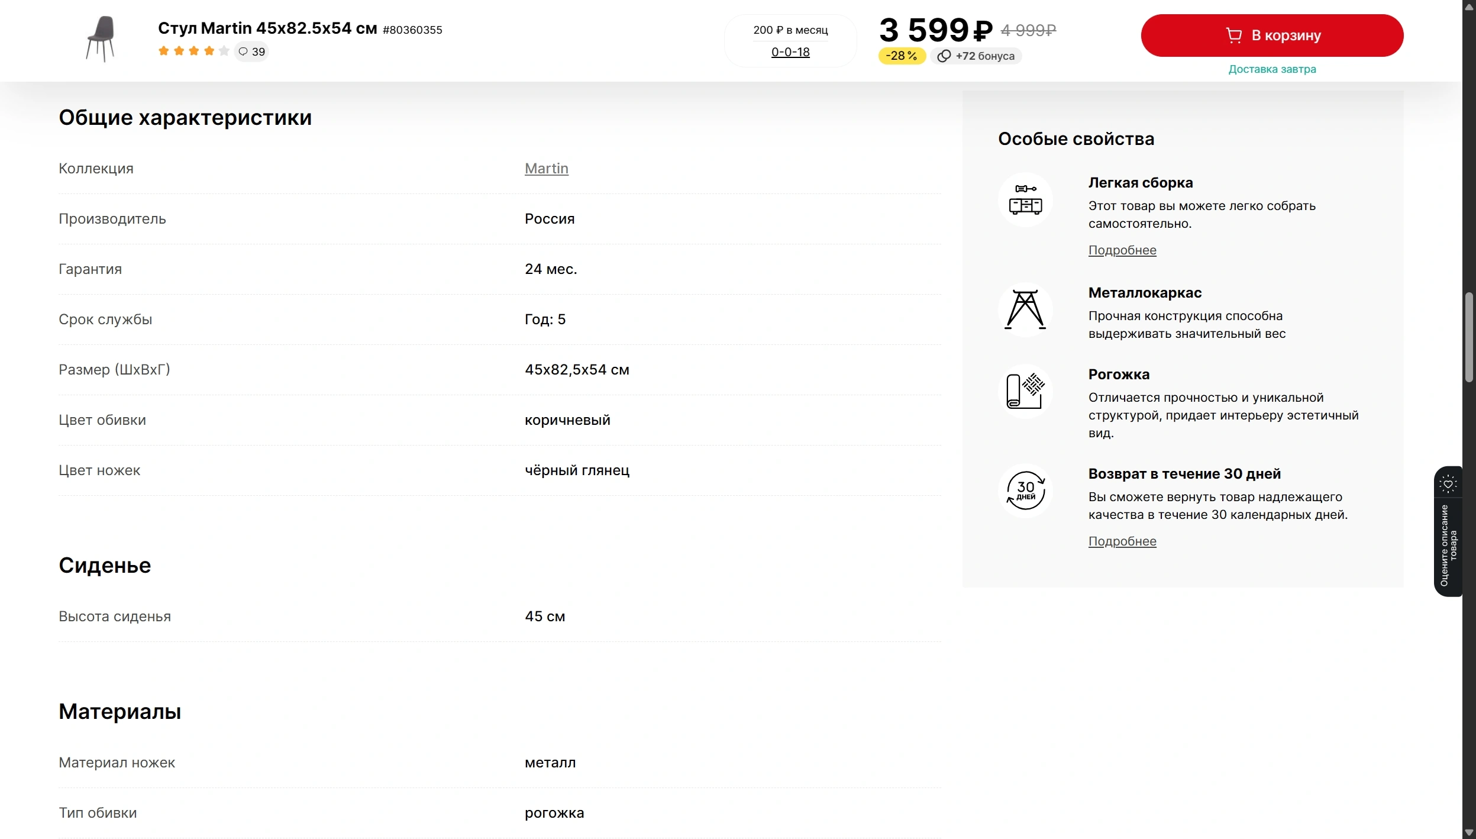Open Подробнее link under 30-day return
The image size is (1476, 839).
tap(1122, 541)
